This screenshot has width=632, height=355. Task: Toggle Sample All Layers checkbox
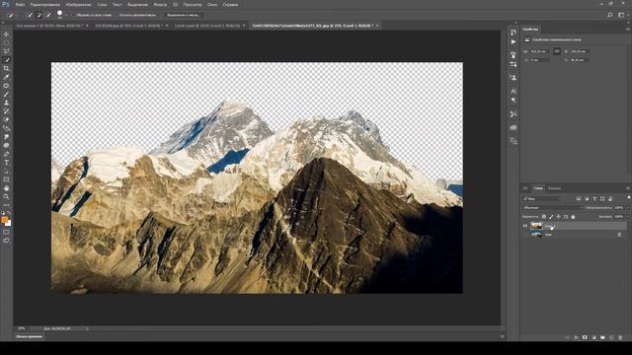pyautogui.click(x=73, y=15)
